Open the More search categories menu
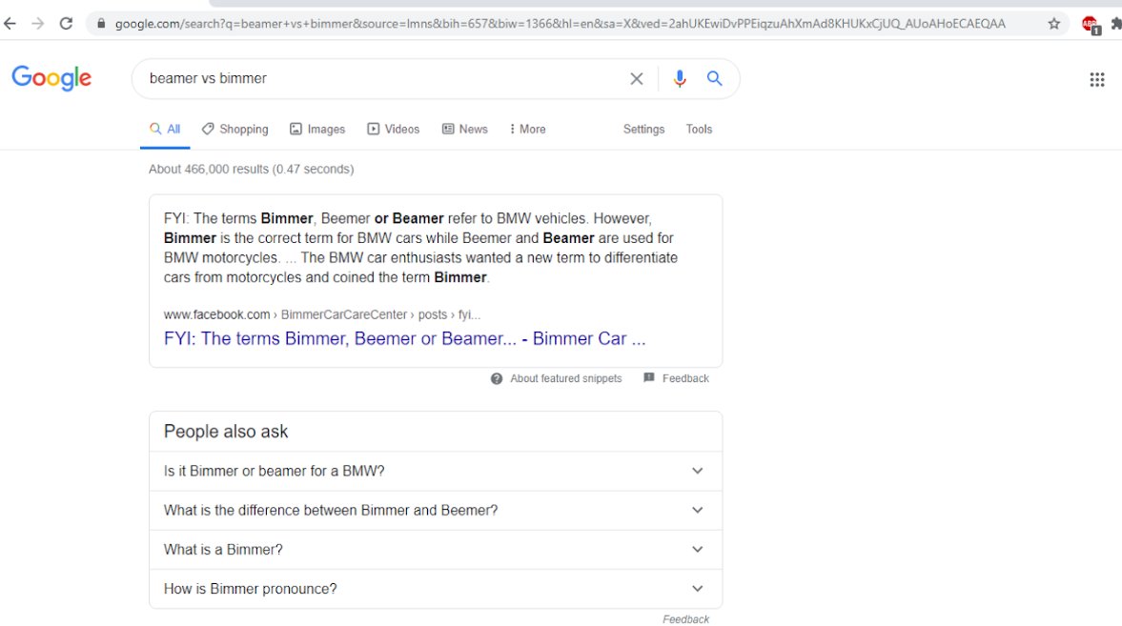1122x626 pixels. [x=527, y=129]
